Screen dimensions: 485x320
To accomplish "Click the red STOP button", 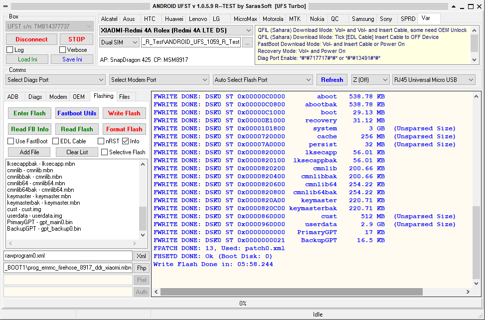I will click(76, 39).
